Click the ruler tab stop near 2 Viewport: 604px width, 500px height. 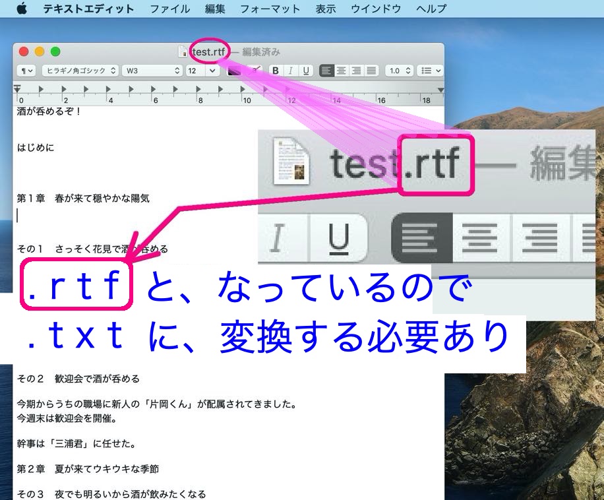[x=63, y=89]
